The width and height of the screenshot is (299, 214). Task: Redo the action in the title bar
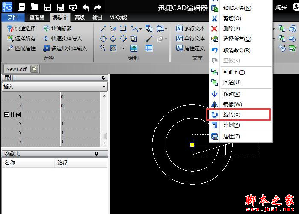[x=98, y=8]
